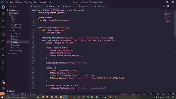Collapse the main folder
The image size is (176, 99).
point(13,19)
